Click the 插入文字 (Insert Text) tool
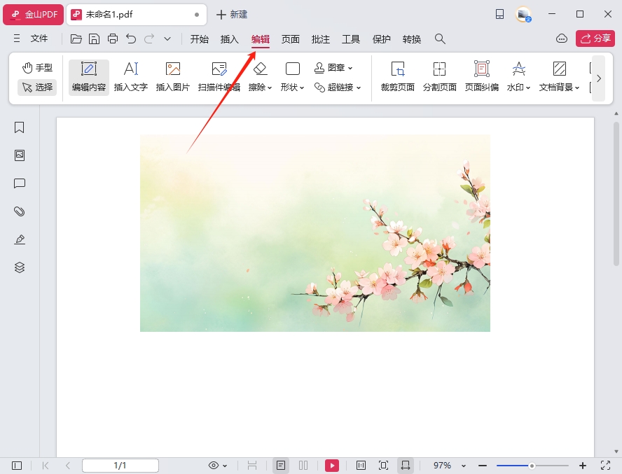This screenshot has width=622, height=474. [x=131, y=77]
